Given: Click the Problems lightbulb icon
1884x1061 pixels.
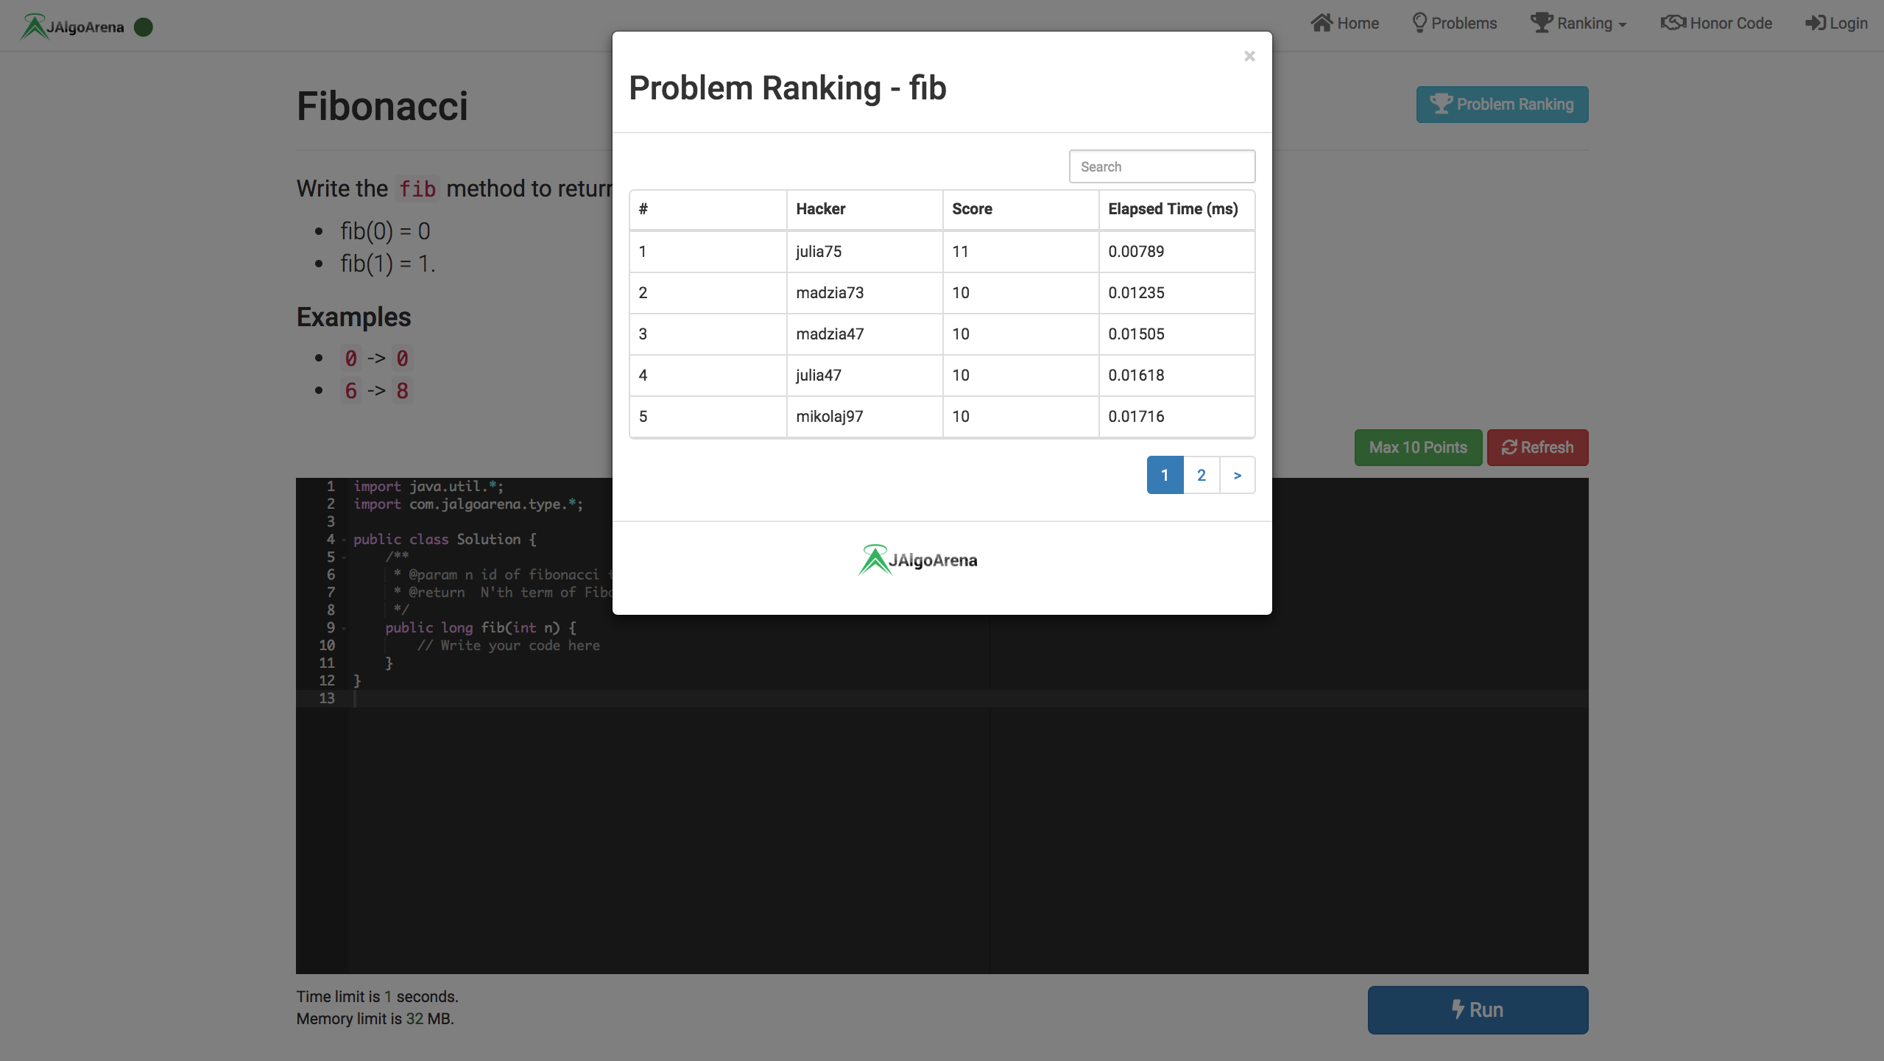Looking at the screenshot, I should click(1419, 23).
